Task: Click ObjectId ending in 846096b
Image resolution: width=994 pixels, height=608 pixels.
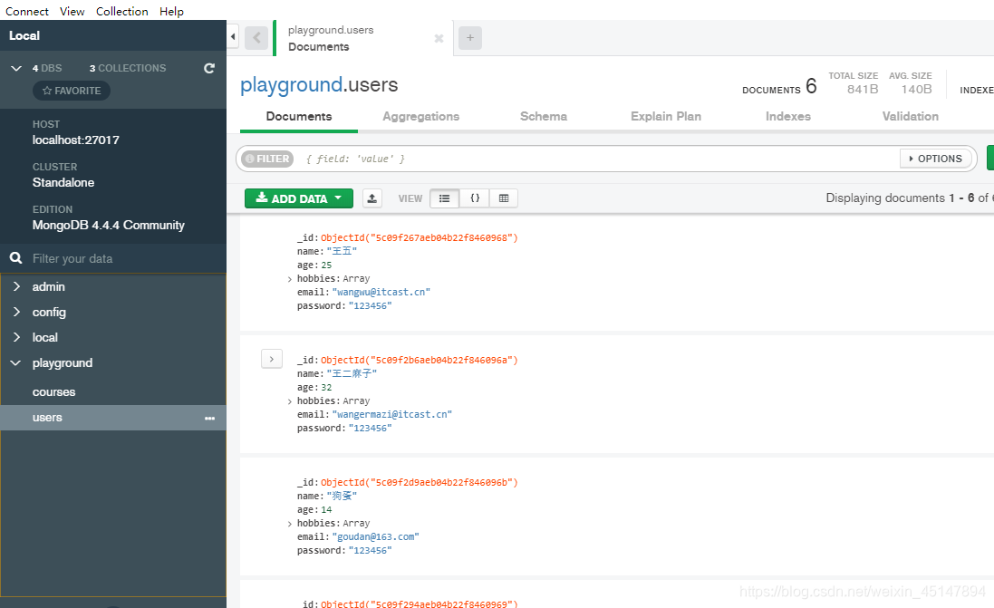Action: click(x=419, y=482)
